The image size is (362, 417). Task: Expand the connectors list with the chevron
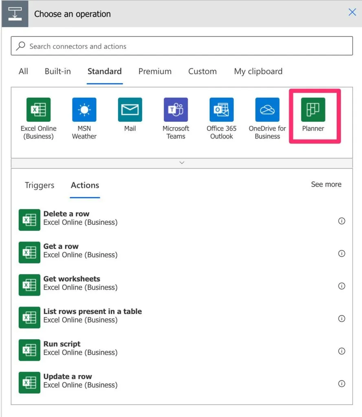pyautogui.click(x=182, y=162)
